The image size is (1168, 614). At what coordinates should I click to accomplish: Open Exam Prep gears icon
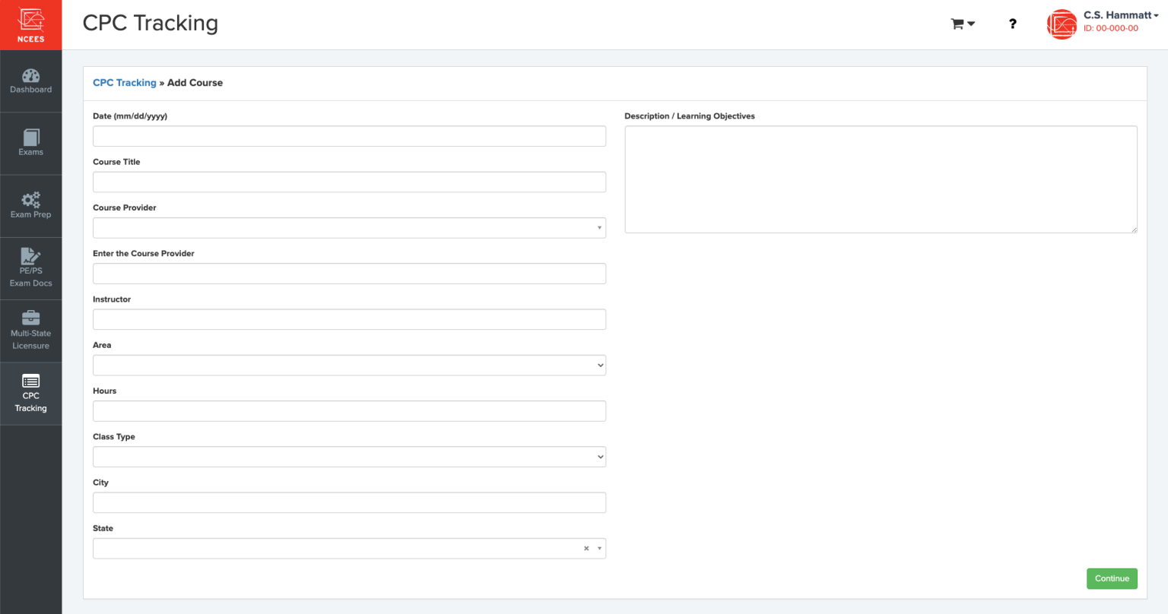pos(30,201)
